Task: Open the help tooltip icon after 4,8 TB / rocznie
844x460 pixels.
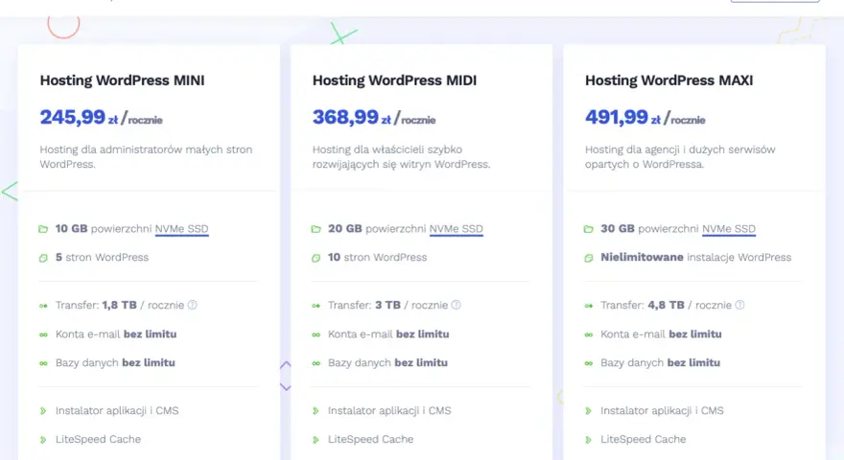Action: pos(739,305)
